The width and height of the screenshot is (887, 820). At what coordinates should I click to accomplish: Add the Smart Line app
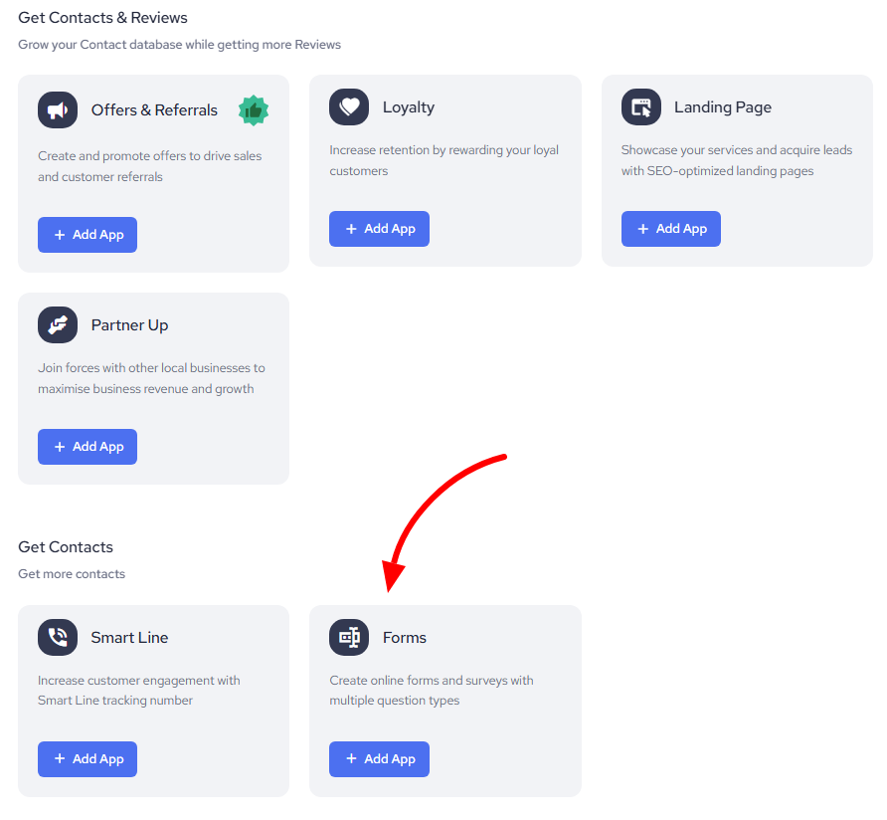88,759
